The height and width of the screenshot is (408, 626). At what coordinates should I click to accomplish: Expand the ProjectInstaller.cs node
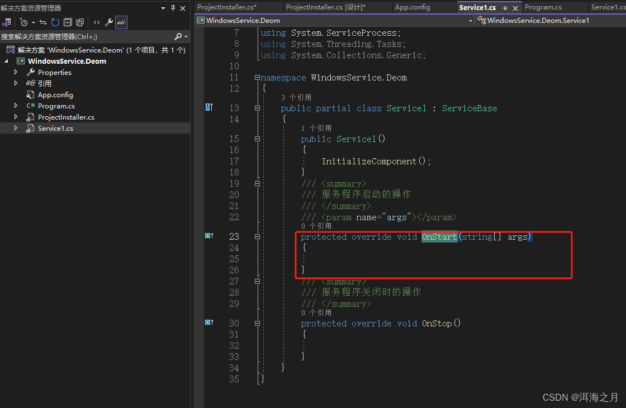[16, 117]
